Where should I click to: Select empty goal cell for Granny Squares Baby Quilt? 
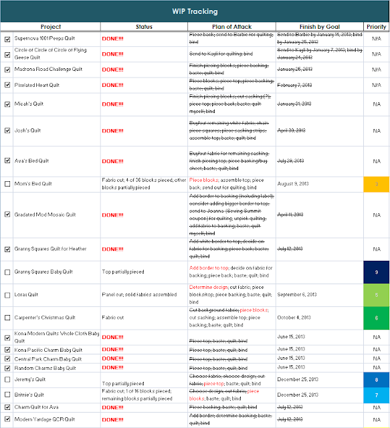pos(320,272)
